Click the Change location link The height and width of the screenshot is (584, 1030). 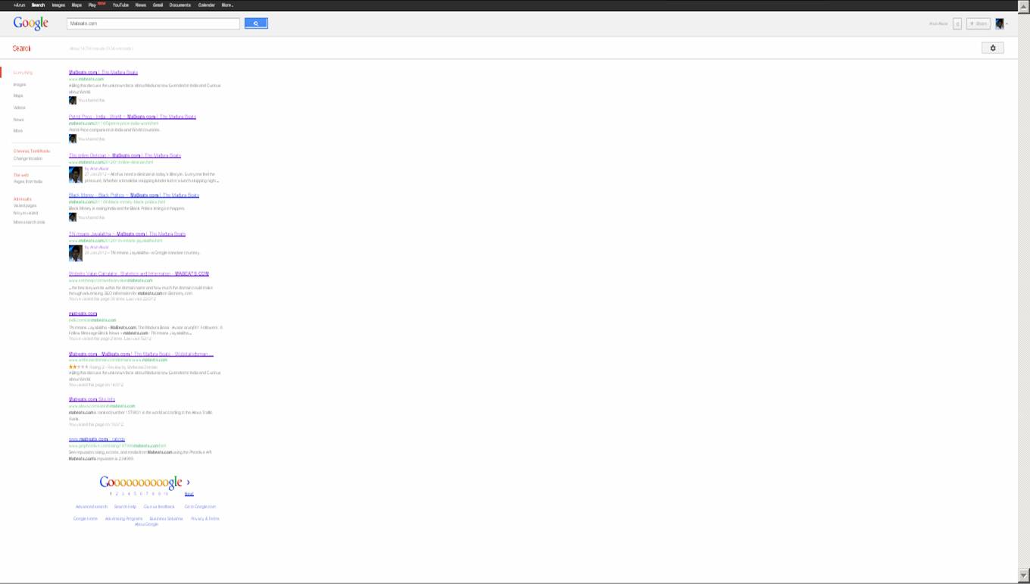(28, 158)
